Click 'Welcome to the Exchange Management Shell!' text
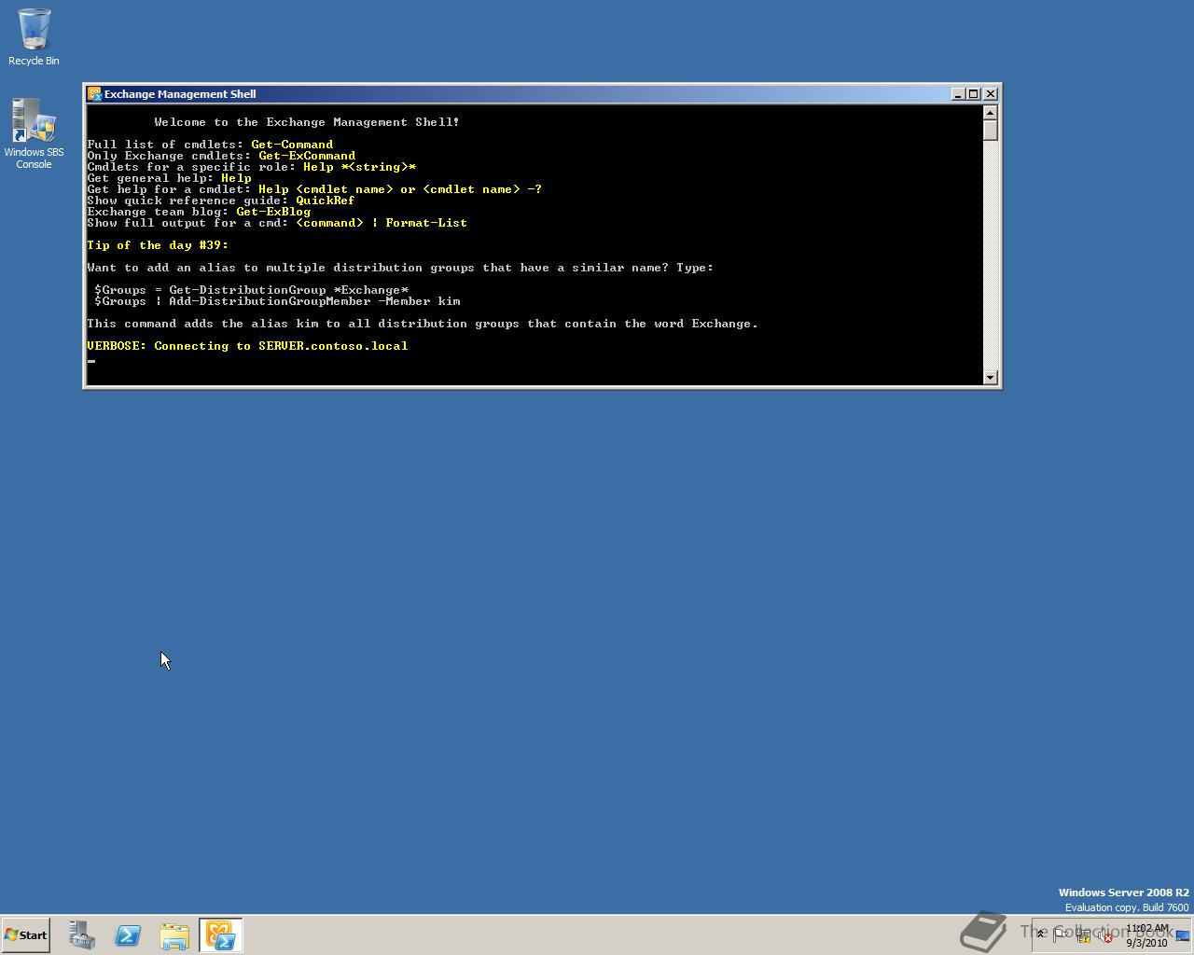This screenshot has height=955, width=1194. [x=307, y=122]
